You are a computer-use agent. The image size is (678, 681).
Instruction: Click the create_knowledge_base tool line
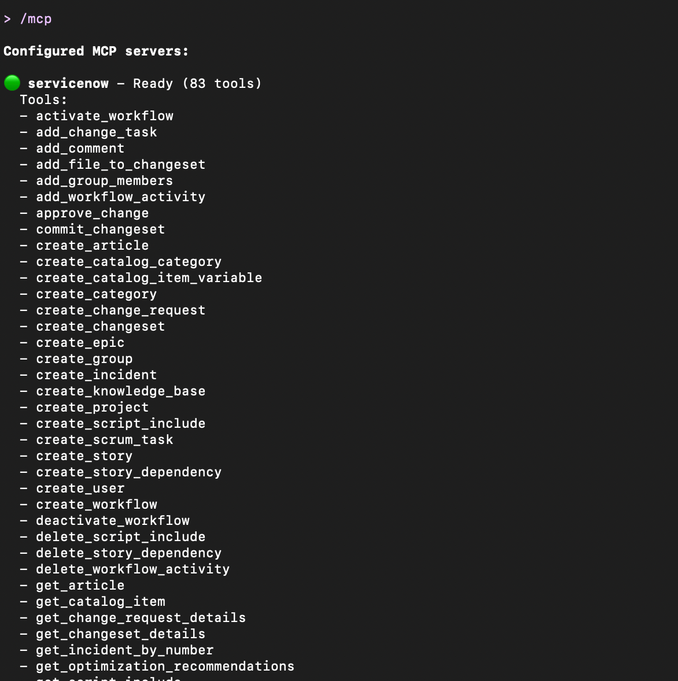click(x=121, y=391)
